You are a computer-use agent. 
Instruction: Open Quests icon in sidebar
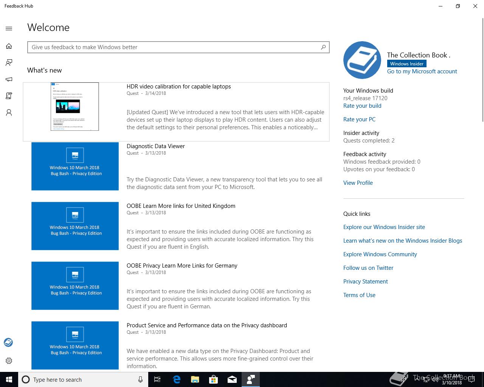[9, 96]
